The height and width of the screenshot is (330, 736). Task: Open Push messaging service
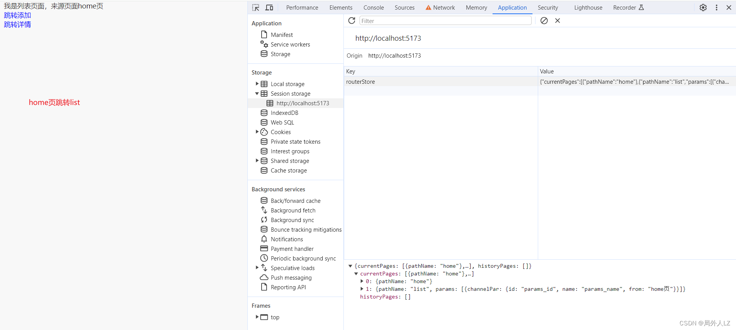[291, 278]
